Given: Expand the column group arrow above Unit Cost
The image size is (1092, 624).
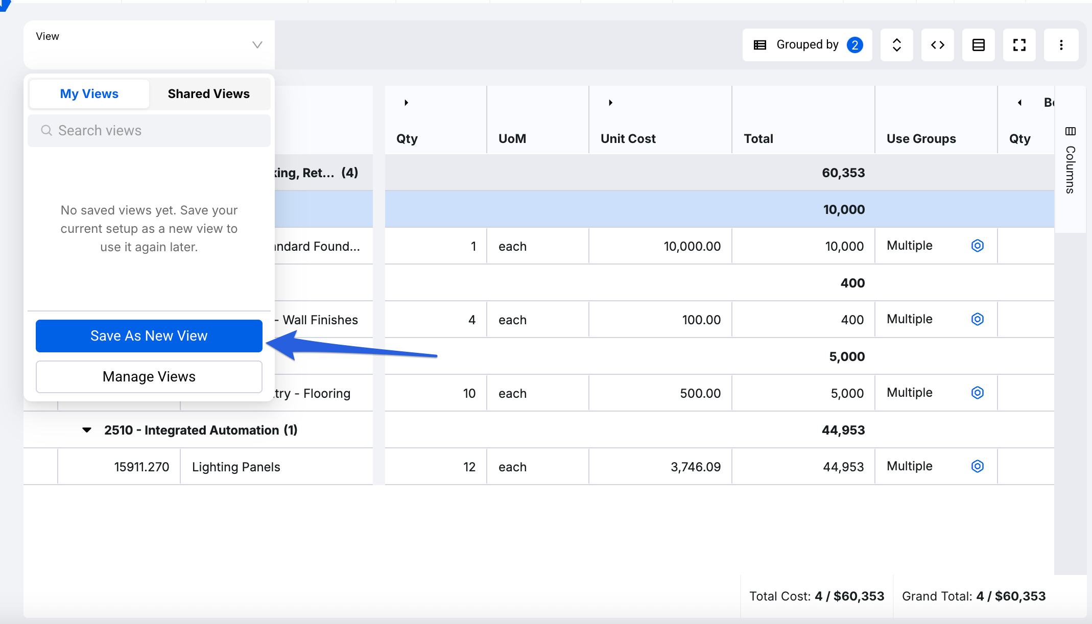Looking at the screenshot, I should (610, 103).
